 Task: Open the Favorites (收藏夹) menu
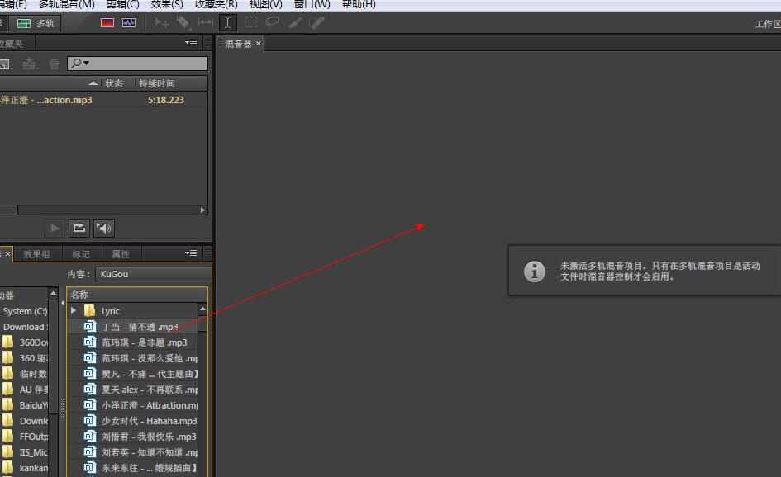pyautogui.click(x=217, y=4)
